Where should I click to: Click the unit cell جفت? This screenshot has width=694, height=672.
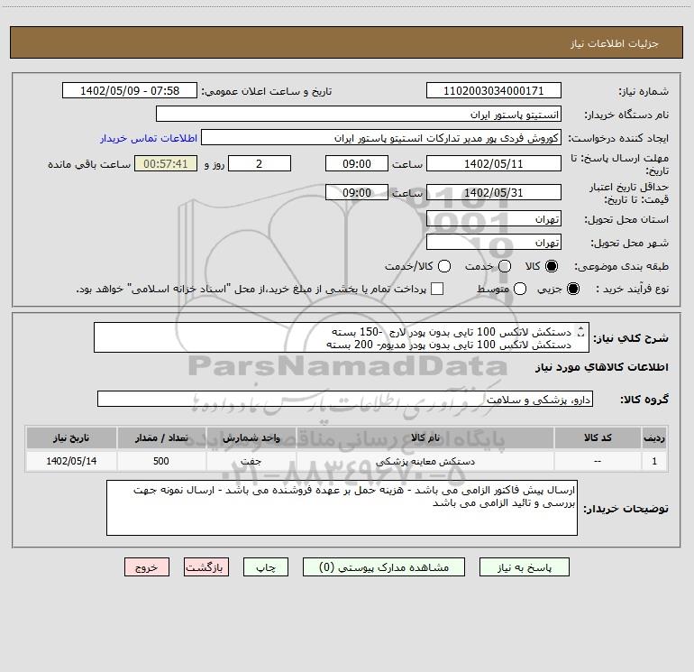[251, 461]
